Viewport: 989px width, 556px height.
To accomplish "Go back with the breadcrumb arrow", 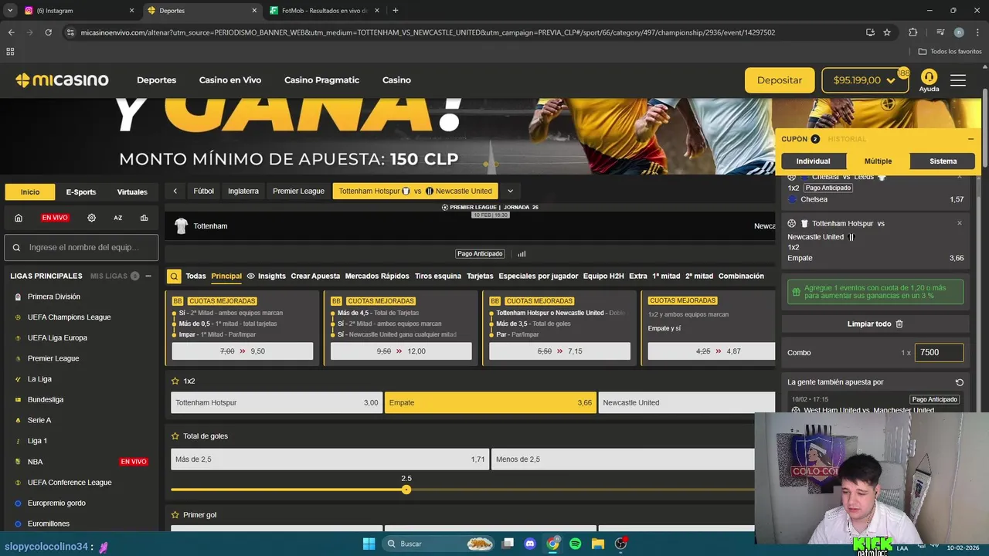I will click(x=175, y=191).
